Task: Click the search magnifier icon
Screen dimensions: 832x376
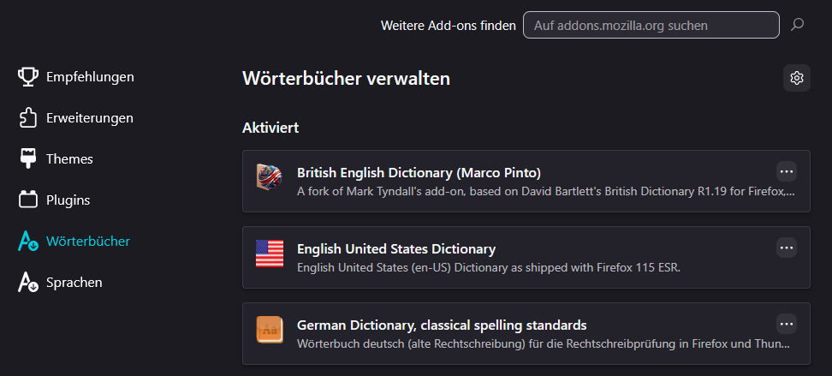Action: (797, 25)
